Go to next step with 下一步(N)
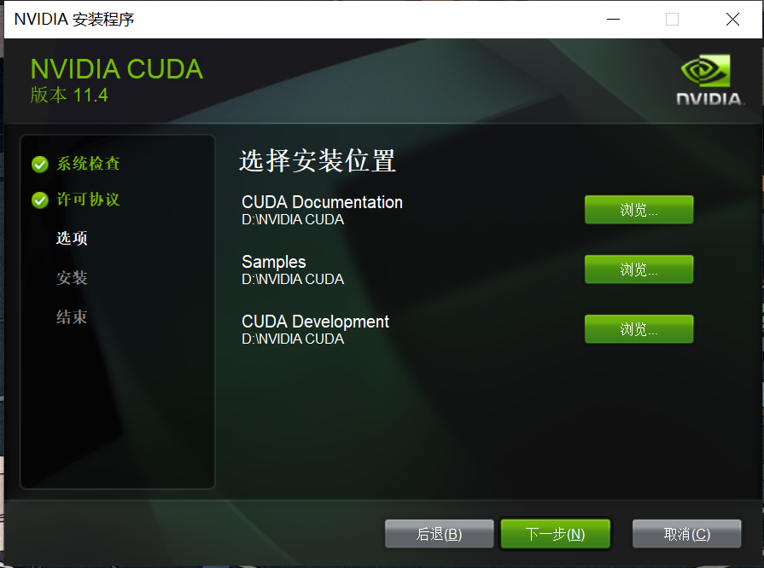Viewport: 764px width, 568px height. point(556,534)
